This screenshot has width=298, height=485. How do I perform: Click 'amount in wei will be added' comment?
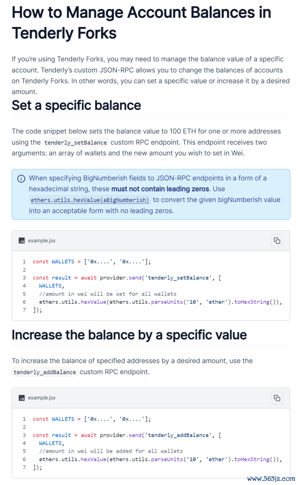pyautogui.click(x=111, y=451)
